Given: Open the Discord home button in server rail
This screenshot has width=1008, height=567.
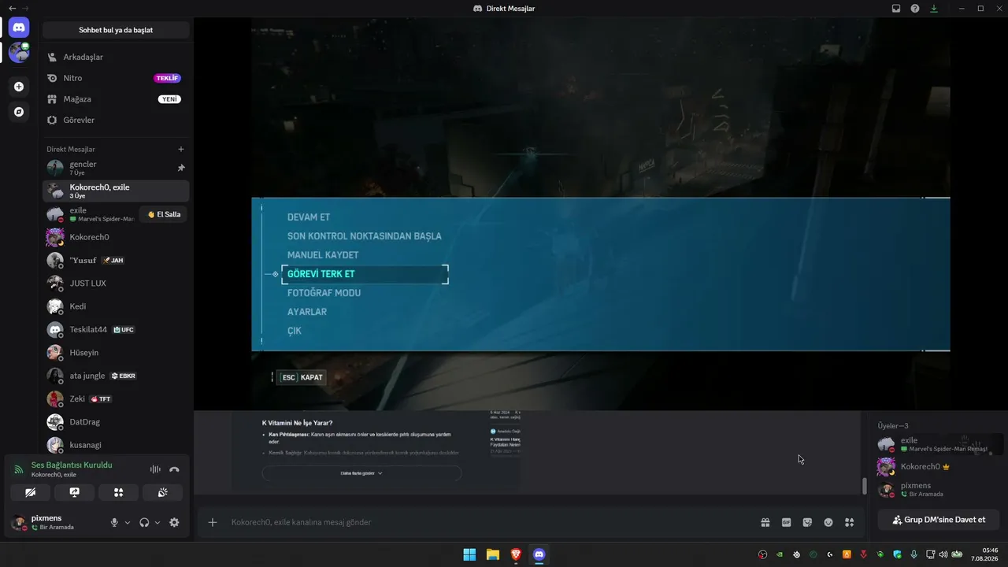Looking at the screenshot, I should pos(19,28).
